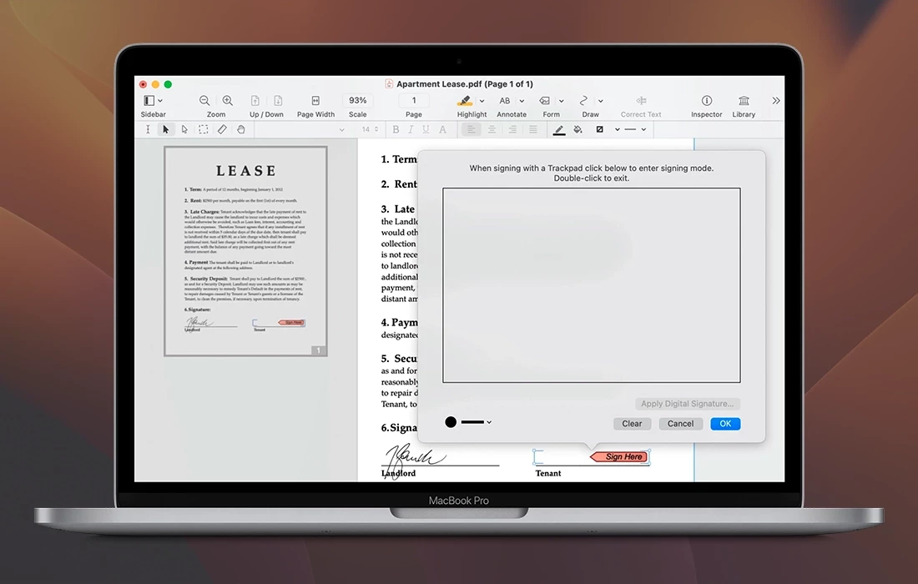Pick the rectangular area selection tool
918x584 pixels.
pos(203,129)
